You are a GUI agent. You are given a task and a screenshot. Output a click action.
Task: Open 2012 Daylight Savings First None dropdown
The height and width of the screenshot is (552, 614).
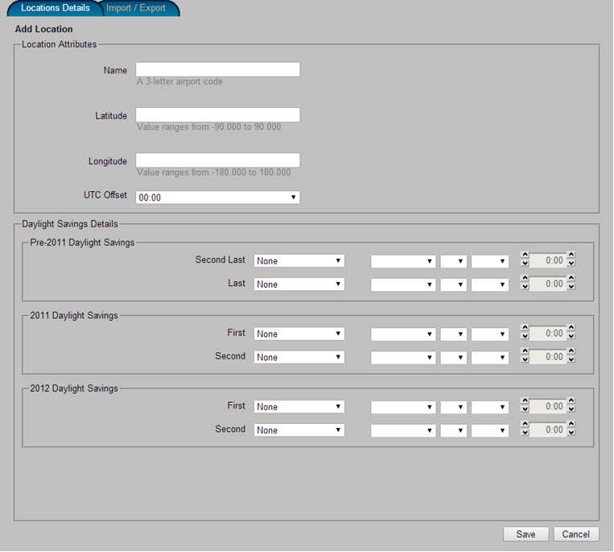(299, 407)
